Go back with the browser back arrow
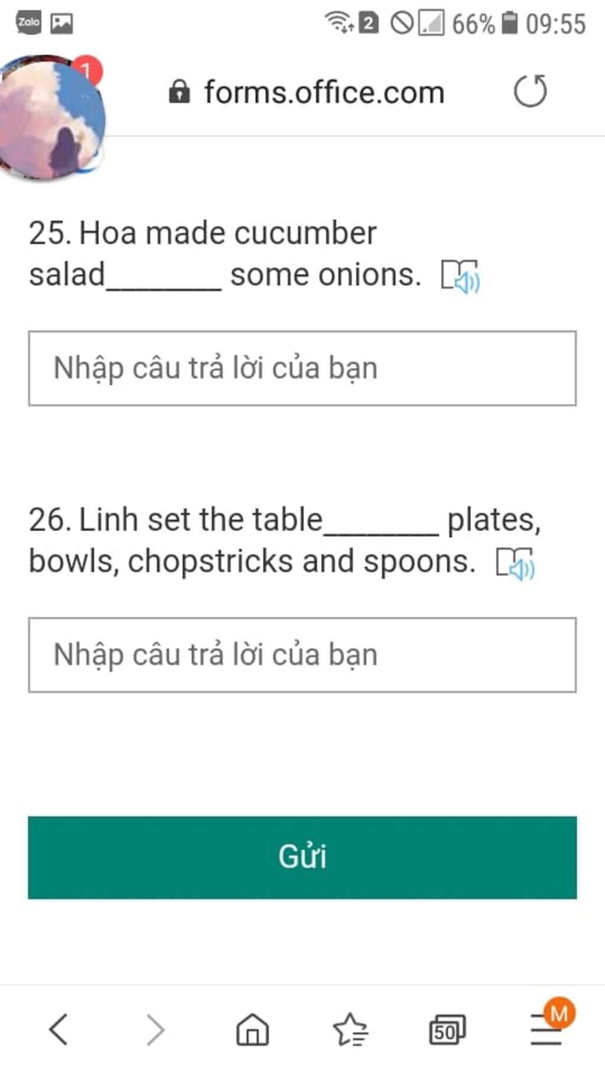Screen dimensions: 605x1075 click(58, 1030)
